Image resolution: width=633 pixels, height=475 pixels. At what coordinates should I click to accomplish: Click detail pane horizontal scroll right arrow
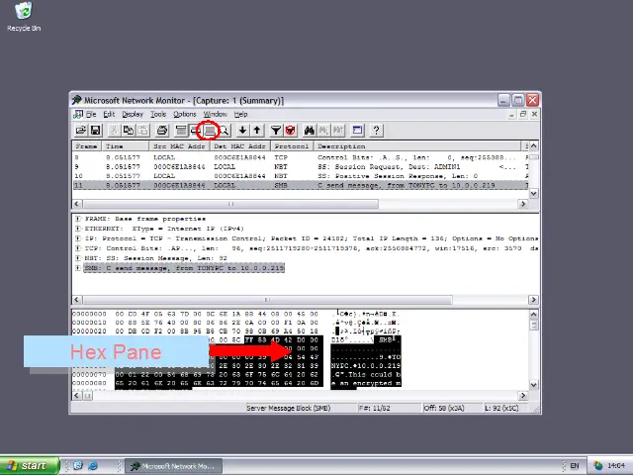533,300
